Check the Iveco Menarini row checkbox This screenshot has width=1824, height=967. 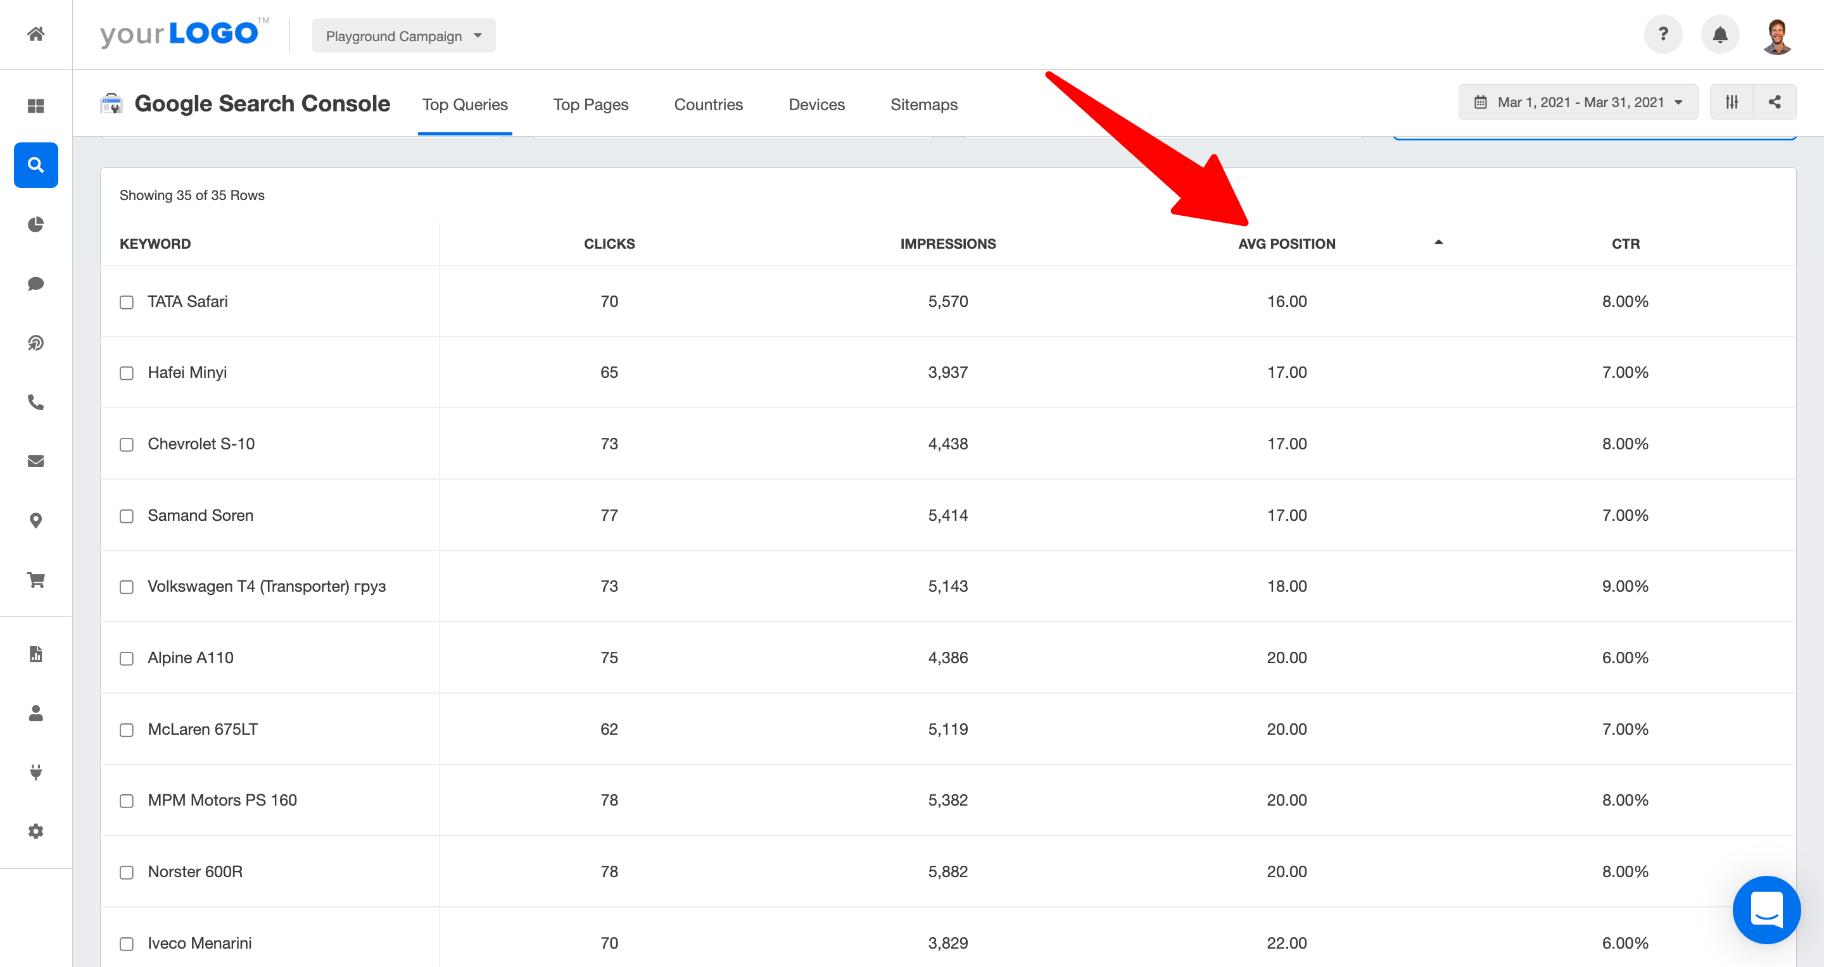point(127,943)
